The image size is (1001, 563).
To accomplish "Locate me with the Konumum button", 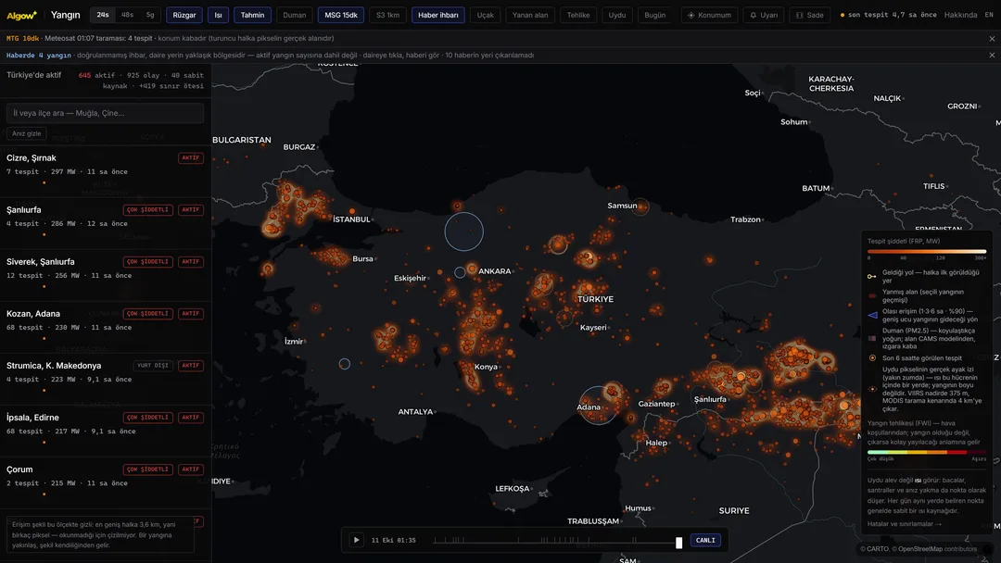I will coord(710,15).
